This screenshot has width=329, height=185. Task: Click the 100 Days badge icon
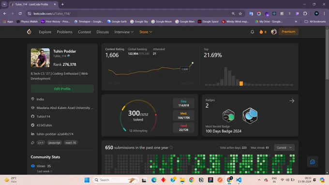tap(250, 115)
